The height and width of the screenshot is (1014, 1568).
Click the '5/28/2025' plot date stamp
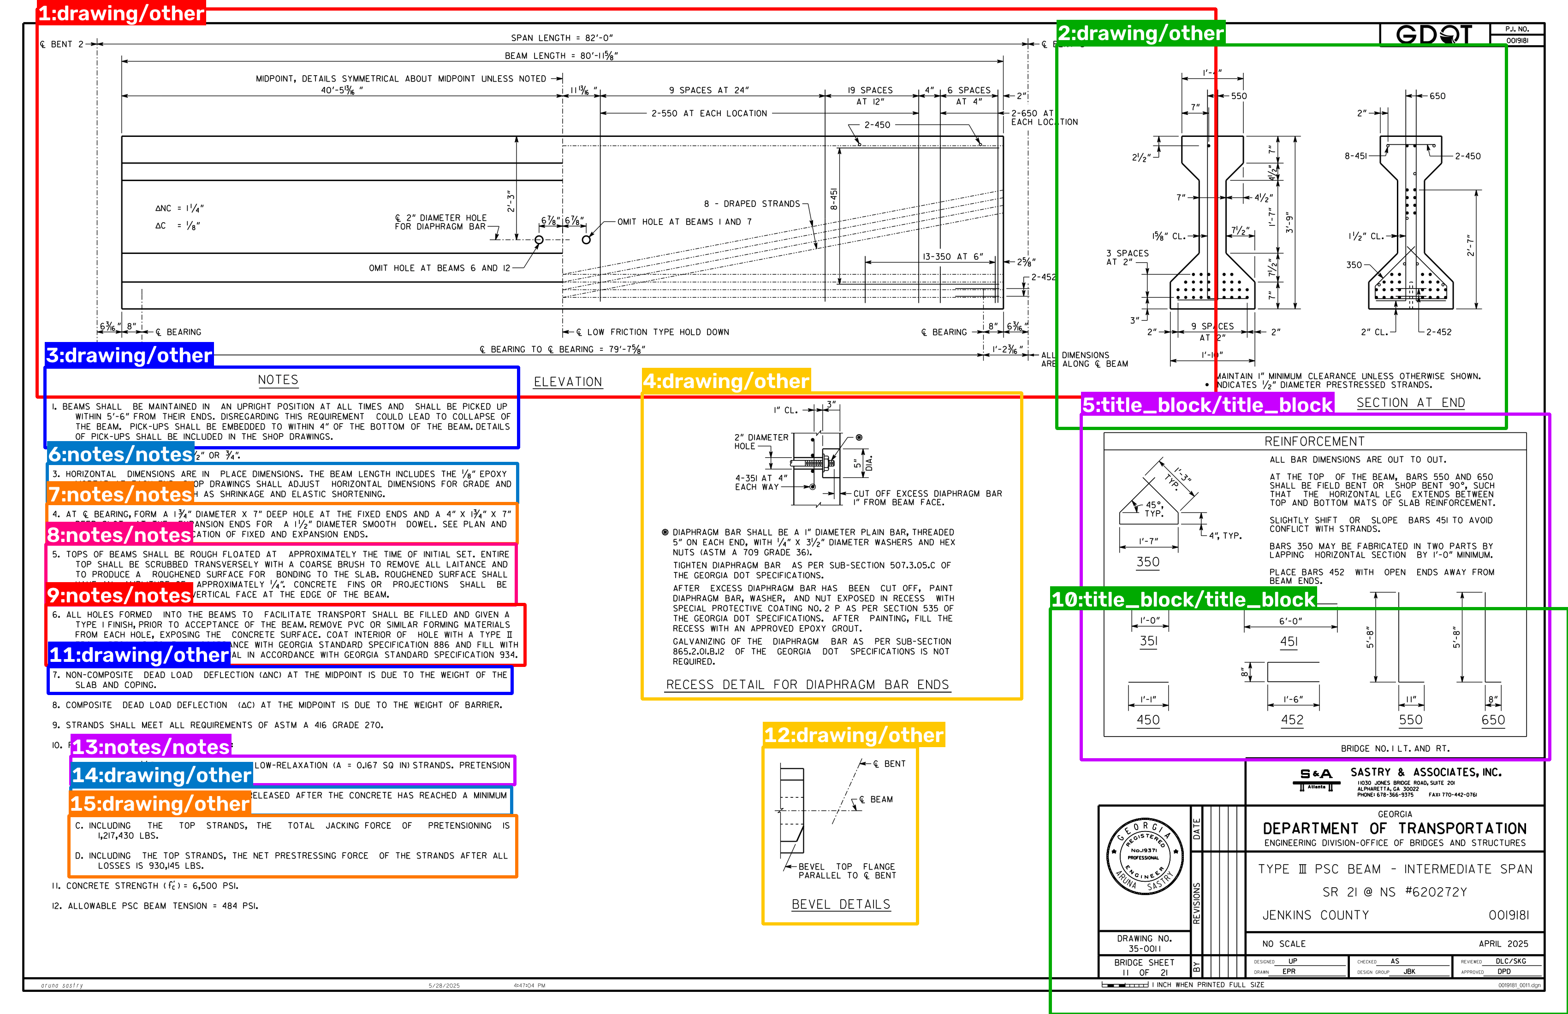click(x=444, y=986)
